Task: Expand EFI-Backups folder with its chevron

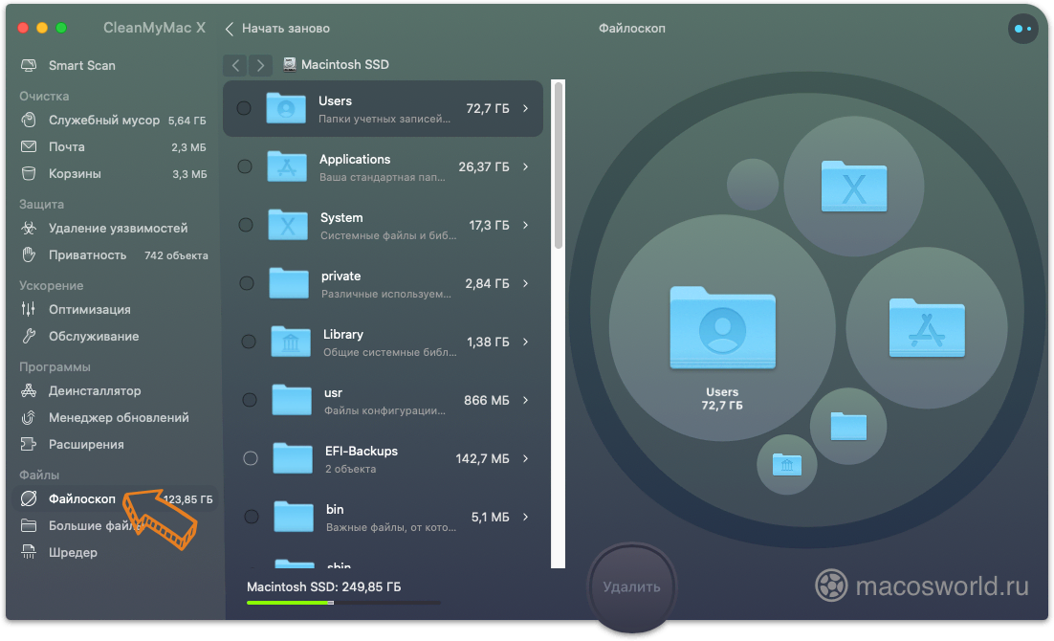Action: [526, 458]
